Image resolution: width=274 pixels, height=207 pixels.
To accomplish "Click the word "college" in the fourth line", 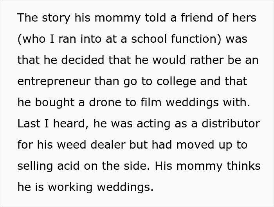I will coord(176,82).
